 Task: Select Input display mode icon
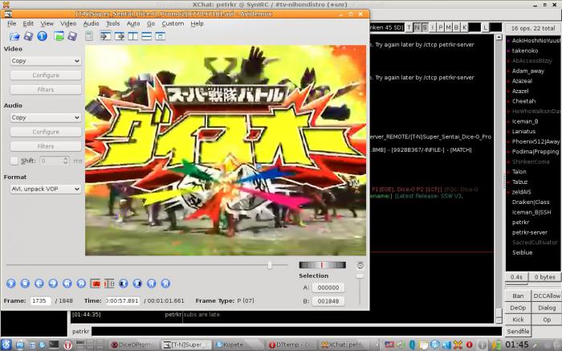[105, 36]
